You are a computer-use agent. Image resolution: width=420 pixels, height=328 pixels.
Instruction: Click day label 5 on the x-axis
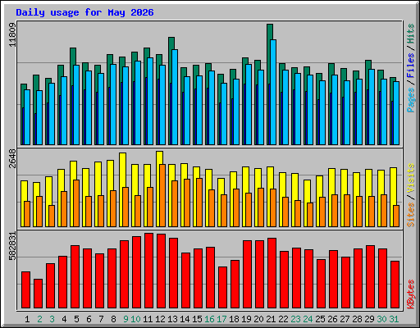tap(76, 319)
